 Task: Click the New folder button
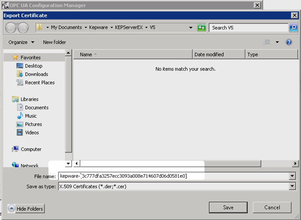tap(54, 42)
